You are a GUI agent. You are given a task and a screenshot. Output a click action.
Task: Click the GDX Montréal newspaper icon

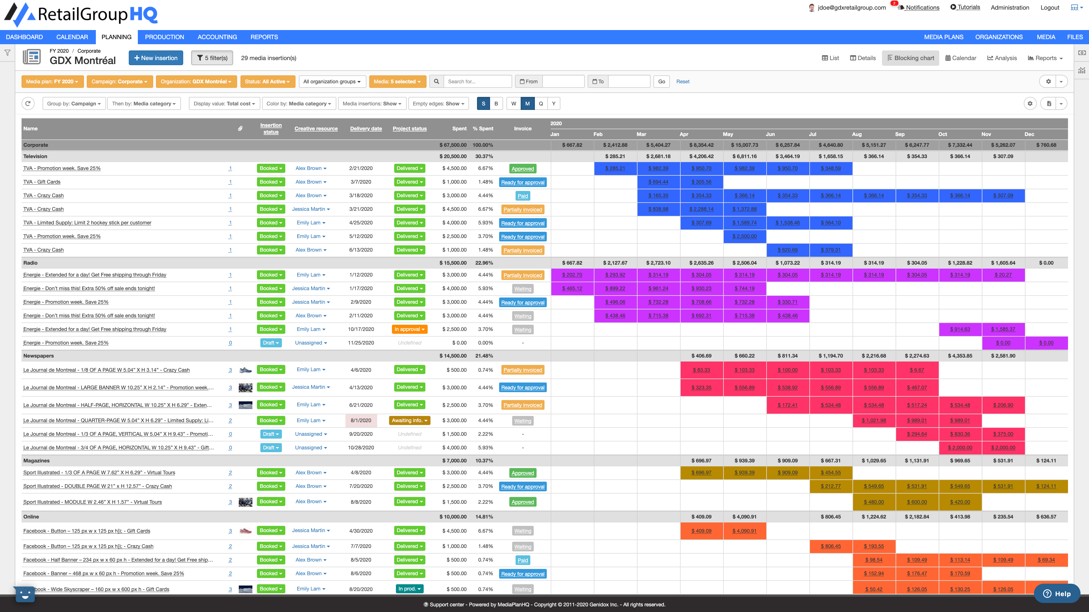[x=32, y=57]
